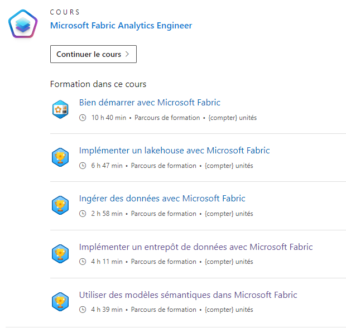
Task: Open Implémenter un lakehouse avec Microsoft Fabric
Action: tap(174, 151)
